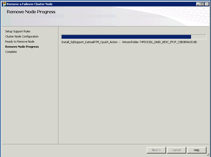The height and width of the screenshot is (157, 211).
Task: Click the window title 'Remove a Failover Cluster Node'
Action: coord(30,4)
